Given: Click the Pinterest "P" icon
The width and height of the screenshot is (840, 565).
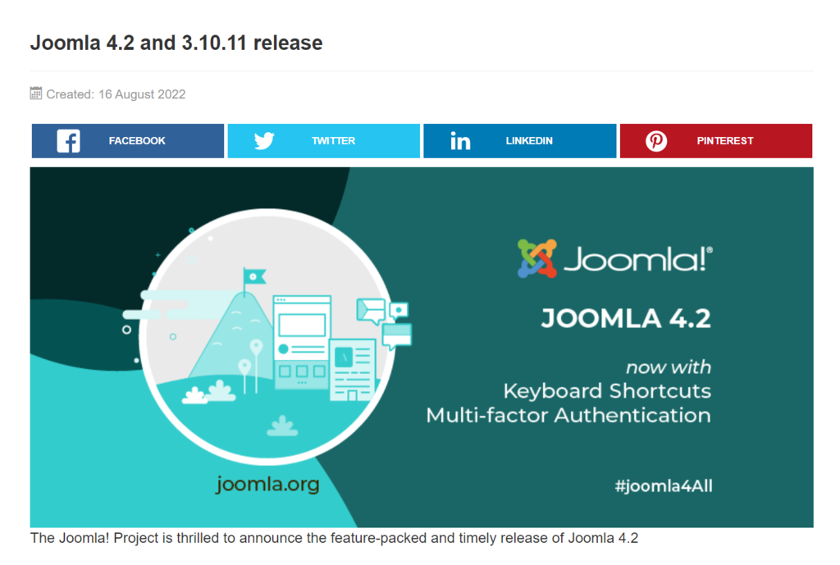Looking at the screenshot, I should pyautogui.click(x=655, y=140).
